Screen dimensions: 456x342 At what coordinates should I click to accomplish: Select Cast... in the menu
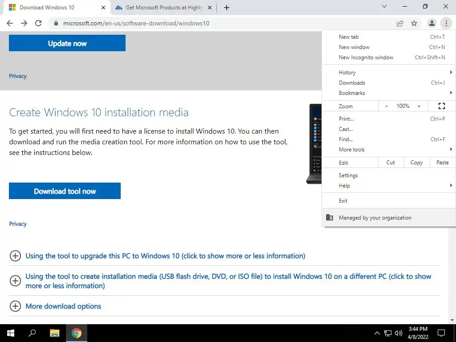coord(389,129)
